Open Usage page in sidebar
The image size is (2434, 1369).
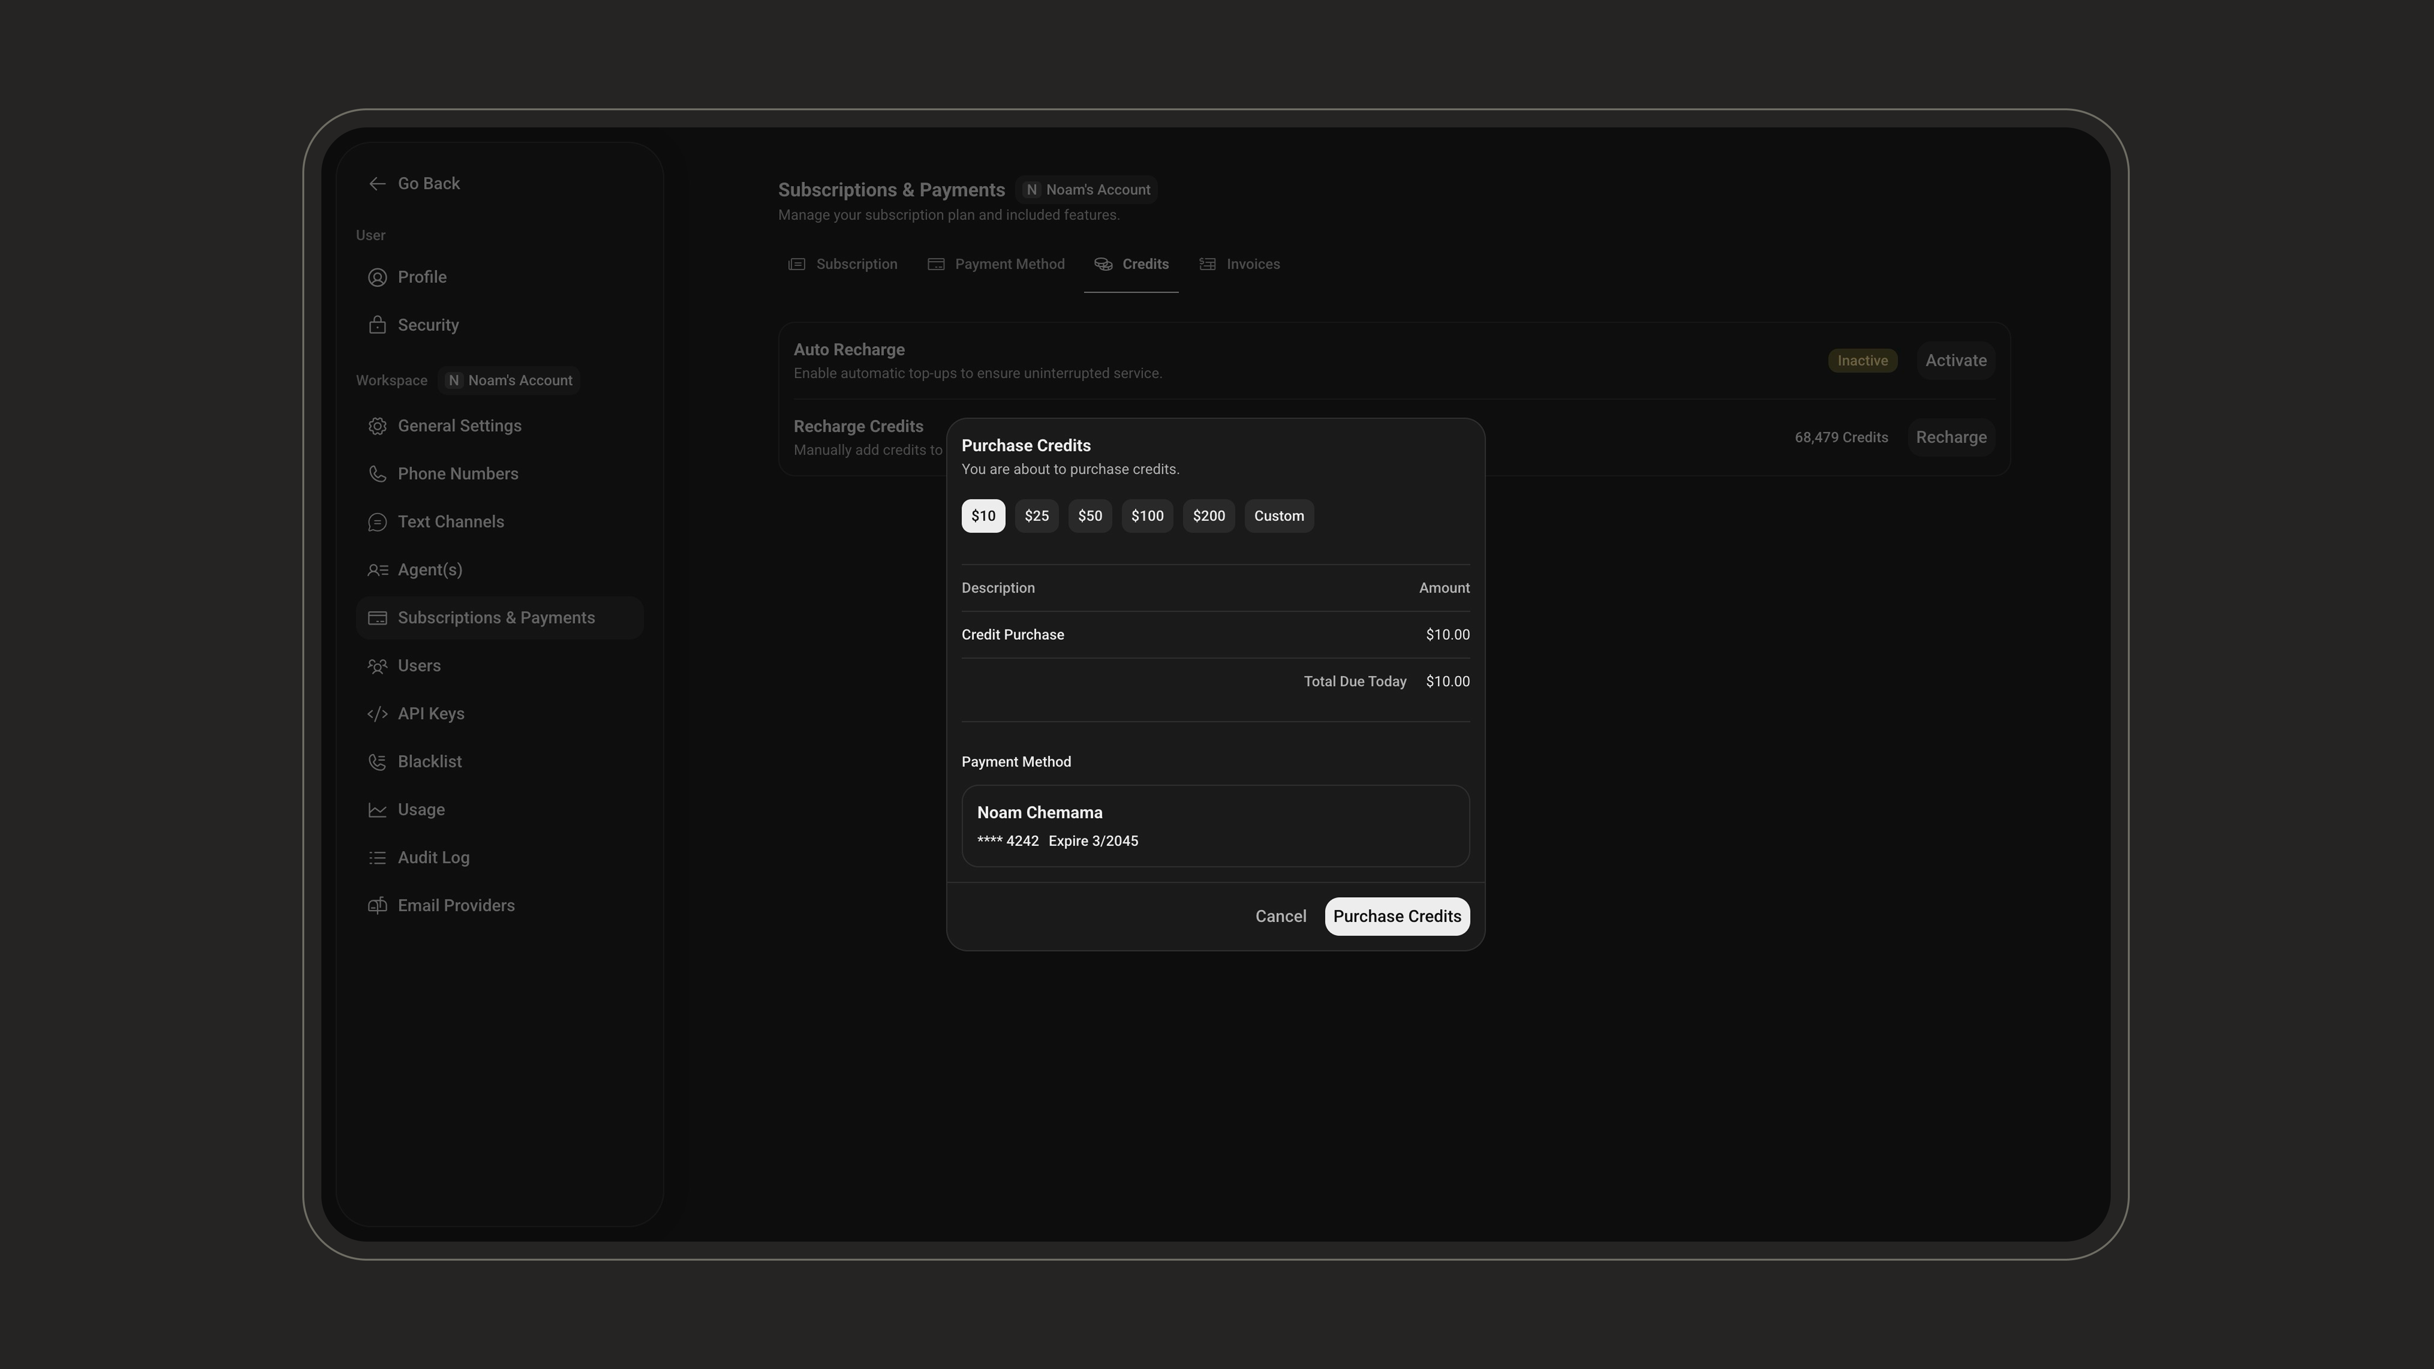pyautogui.click(x=500, y=810)
